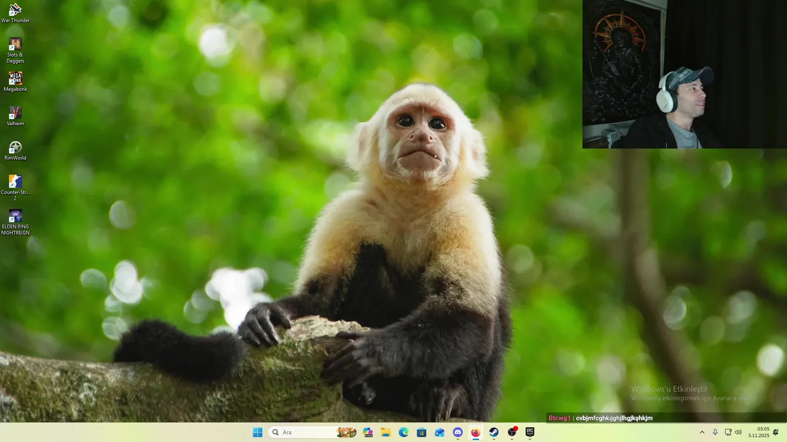
Task: Click the search highlight image in search box
Action: (347, 432)
